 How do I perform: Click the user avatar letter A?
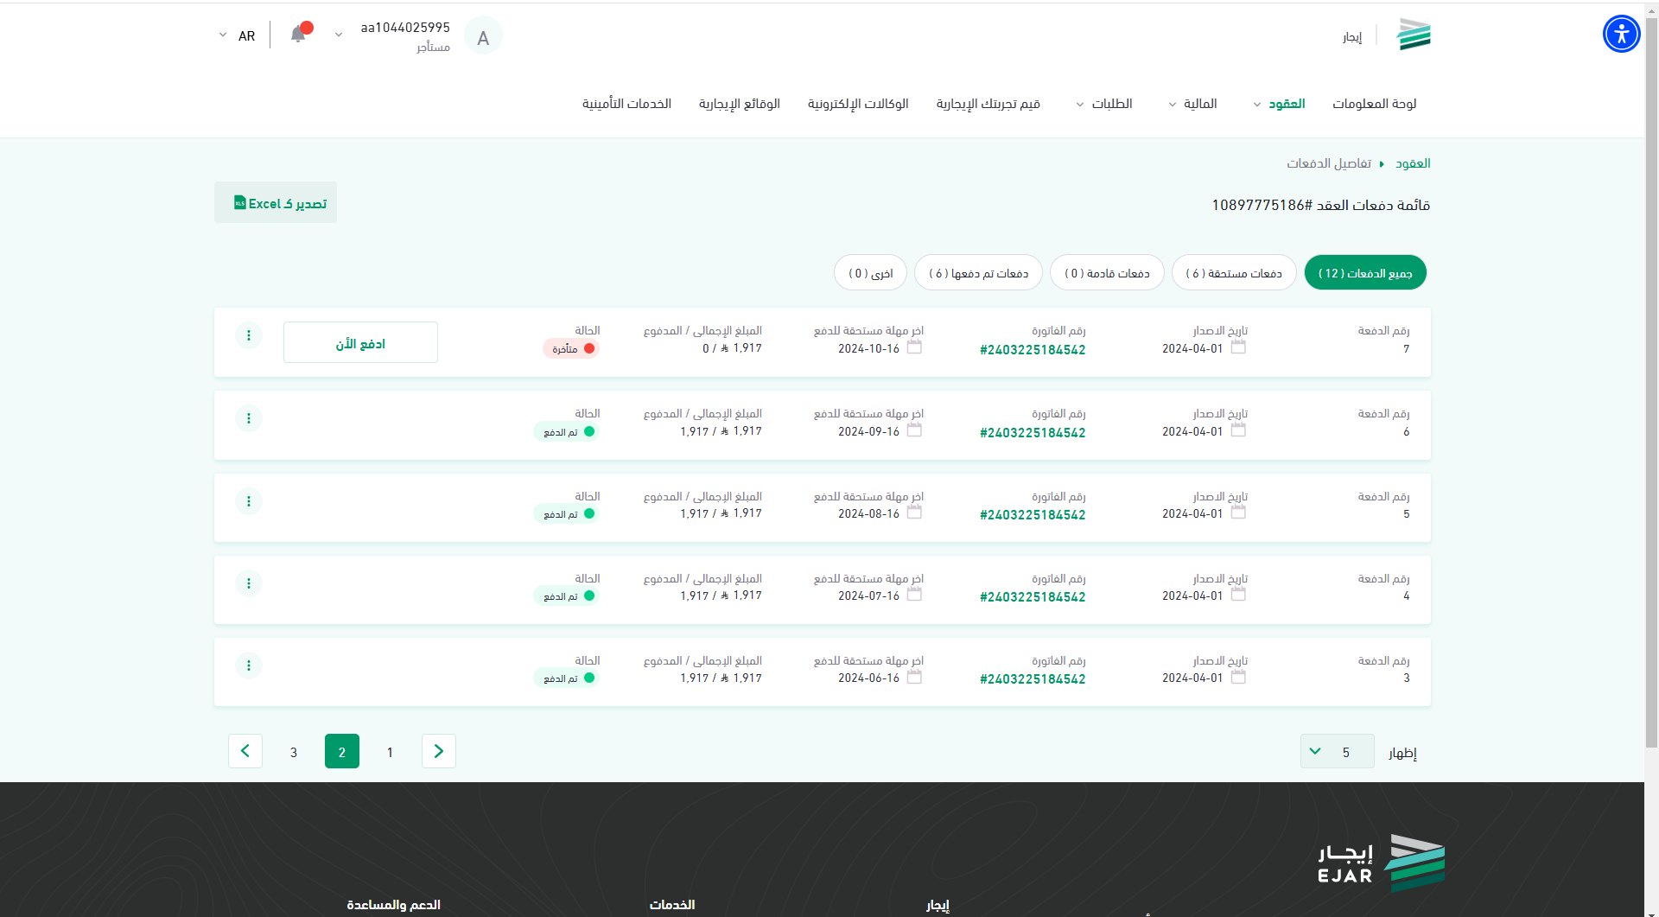[483, 36]
